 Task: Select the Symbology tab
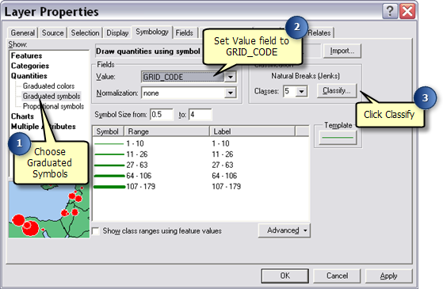152,32
